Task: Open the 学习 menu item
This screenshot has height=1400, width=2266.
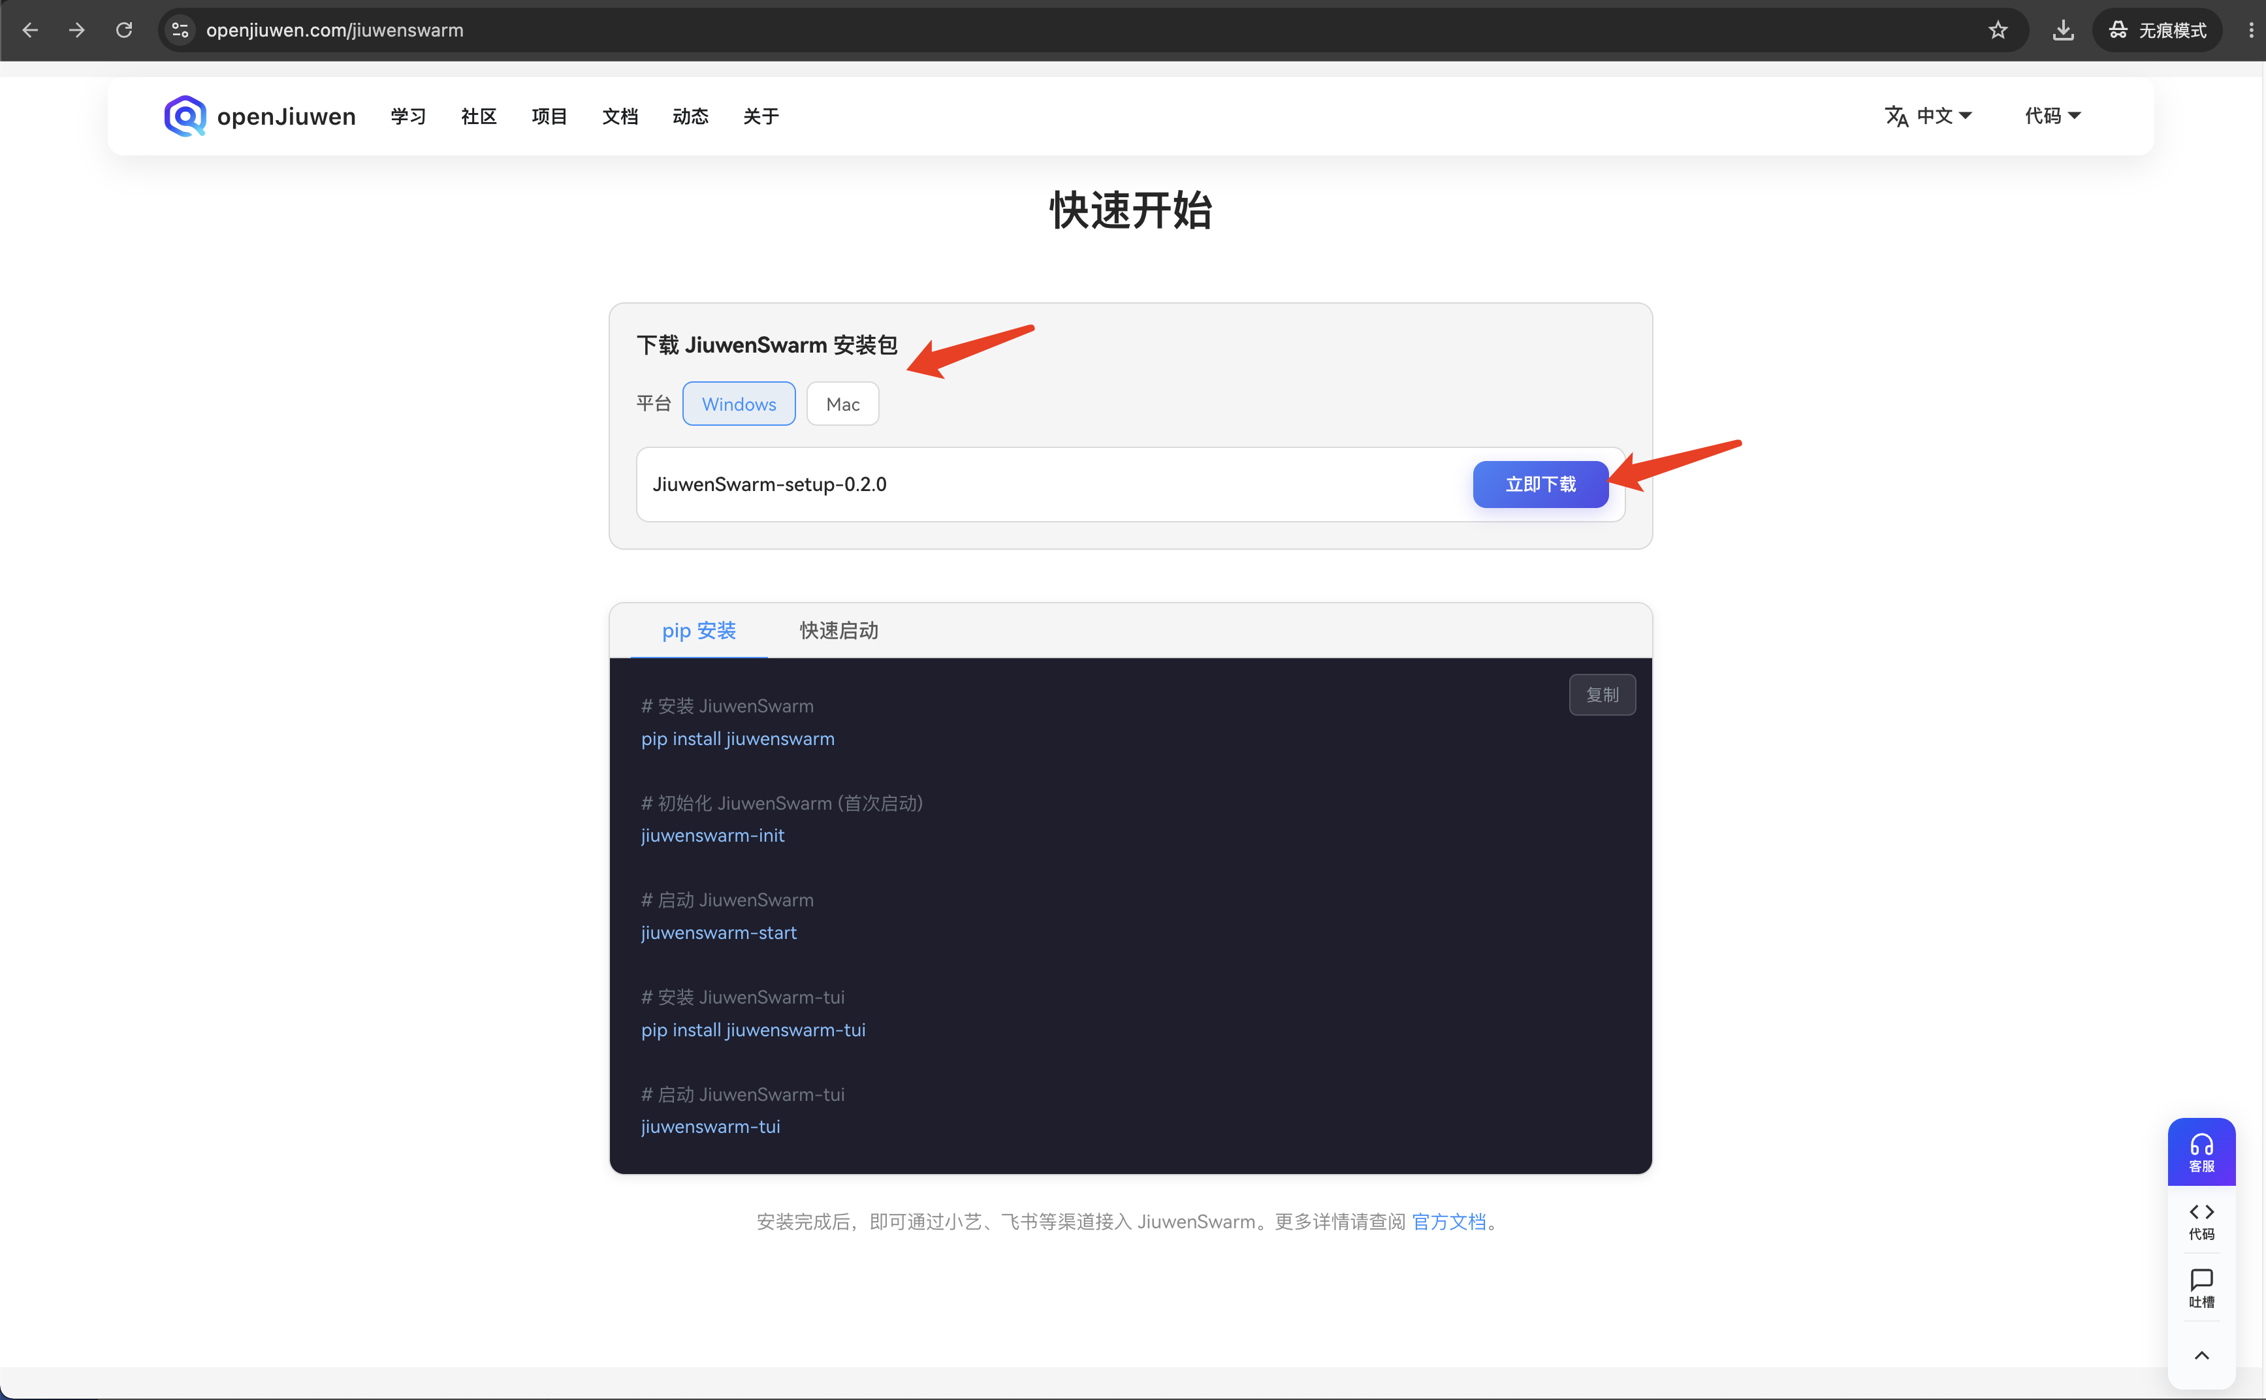Action: [x=408, y=116]
